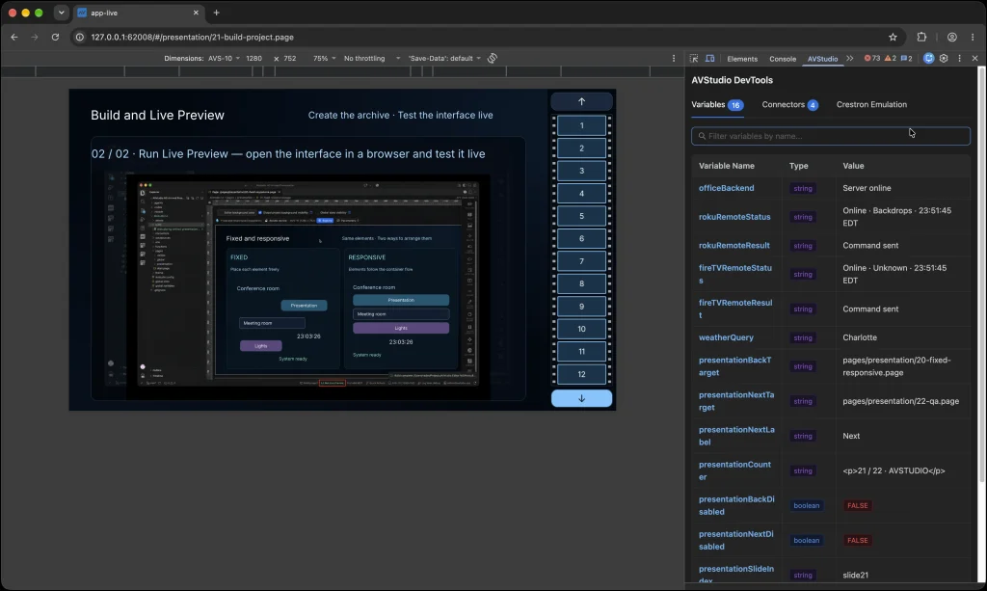The height and width of the screenshot is (591, 987).
Task: Open the Variables tab
Action: pyautogui.click(x=717, y=104)
